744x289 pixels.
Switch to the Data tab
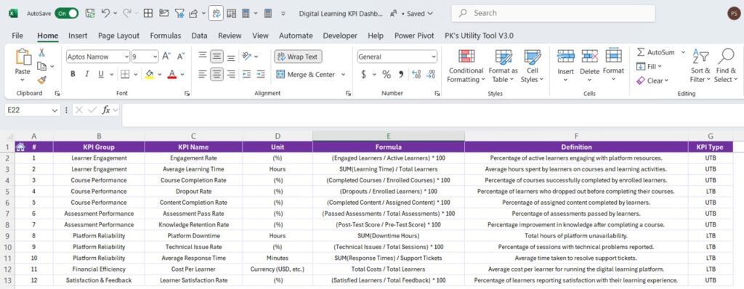coord(199,36)
